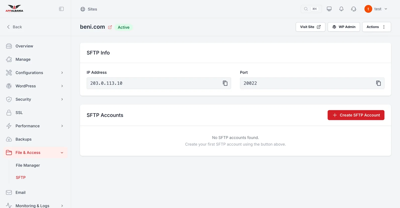Viewport: 400px width, 208px height.
Task: Create a new SFTP Account
Action: (x=356, y=115)
